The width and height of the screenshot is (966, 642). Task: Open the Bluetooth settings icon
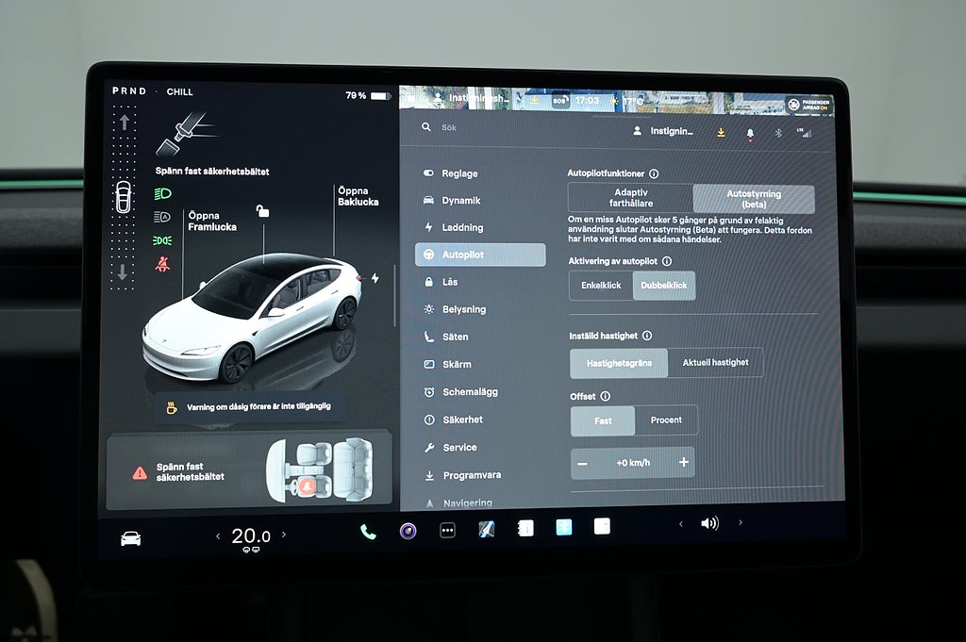click(x=778, y=133)
